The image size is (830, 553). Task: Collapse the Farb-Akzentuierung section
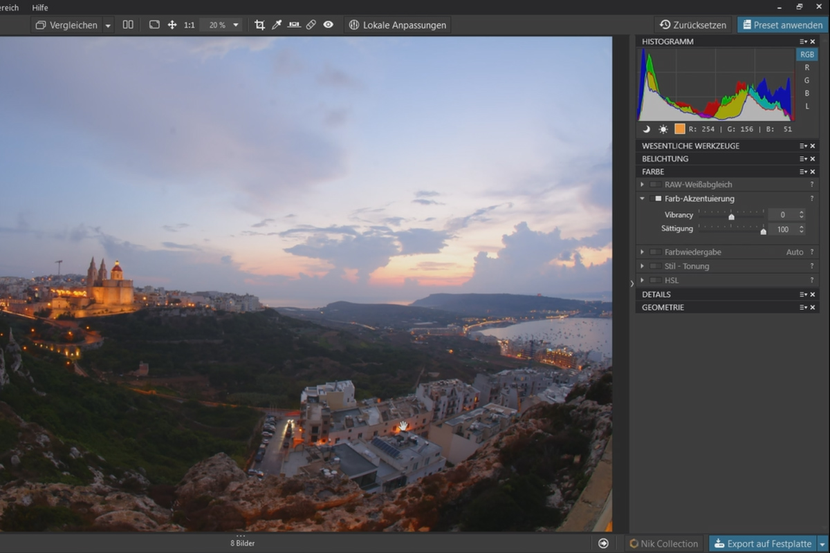(643, 198)
